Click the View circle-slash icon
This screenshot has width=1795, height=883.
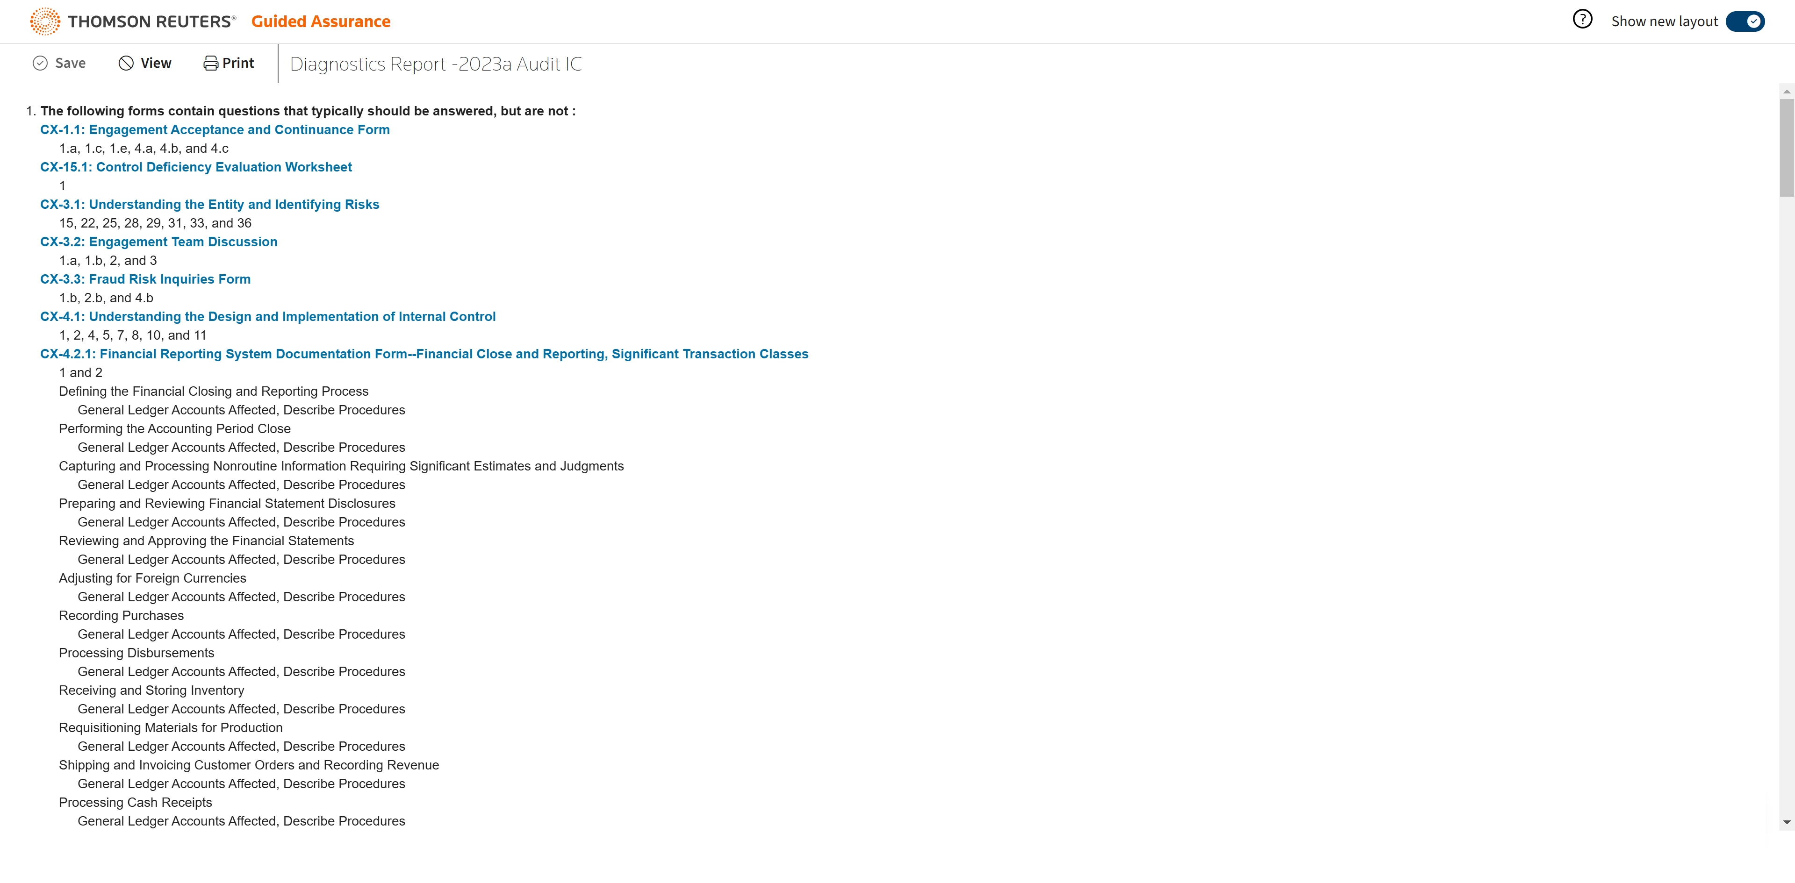coord(126,64)
